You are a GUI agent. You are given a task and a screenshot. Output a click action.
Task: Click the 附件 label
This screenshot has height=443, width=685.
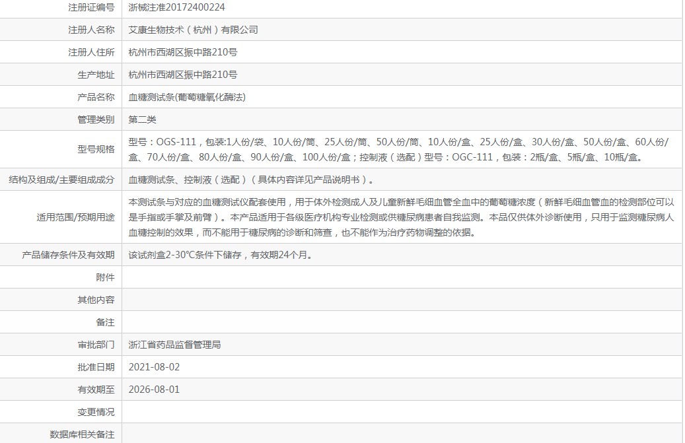[x=105, y=277]
